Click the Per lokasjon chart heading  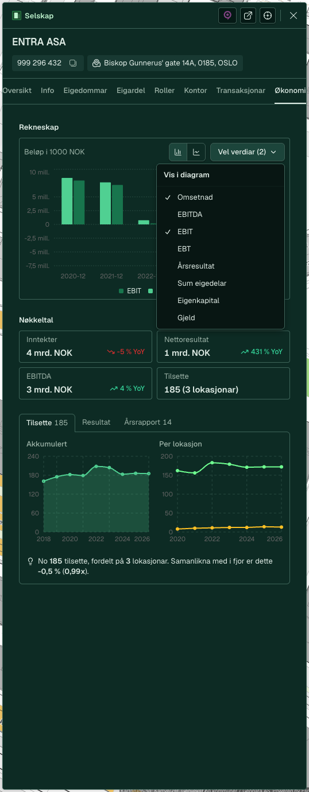point(180,444)
